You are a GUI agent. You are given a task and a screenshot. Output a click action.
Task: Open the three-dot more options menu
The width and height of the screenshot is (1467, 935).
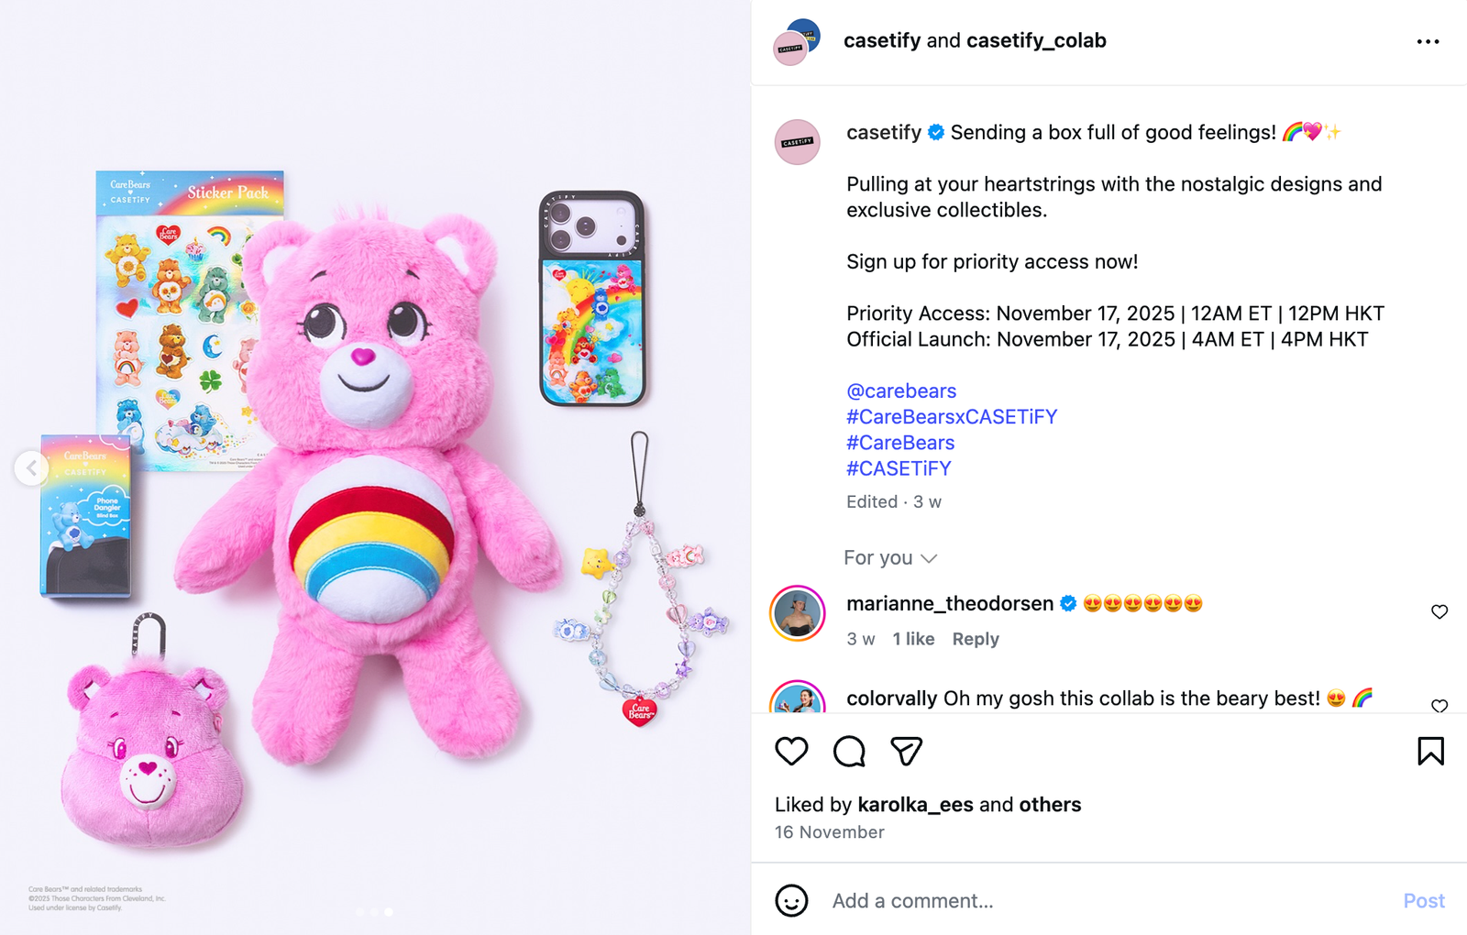[x=1428, y=42]
